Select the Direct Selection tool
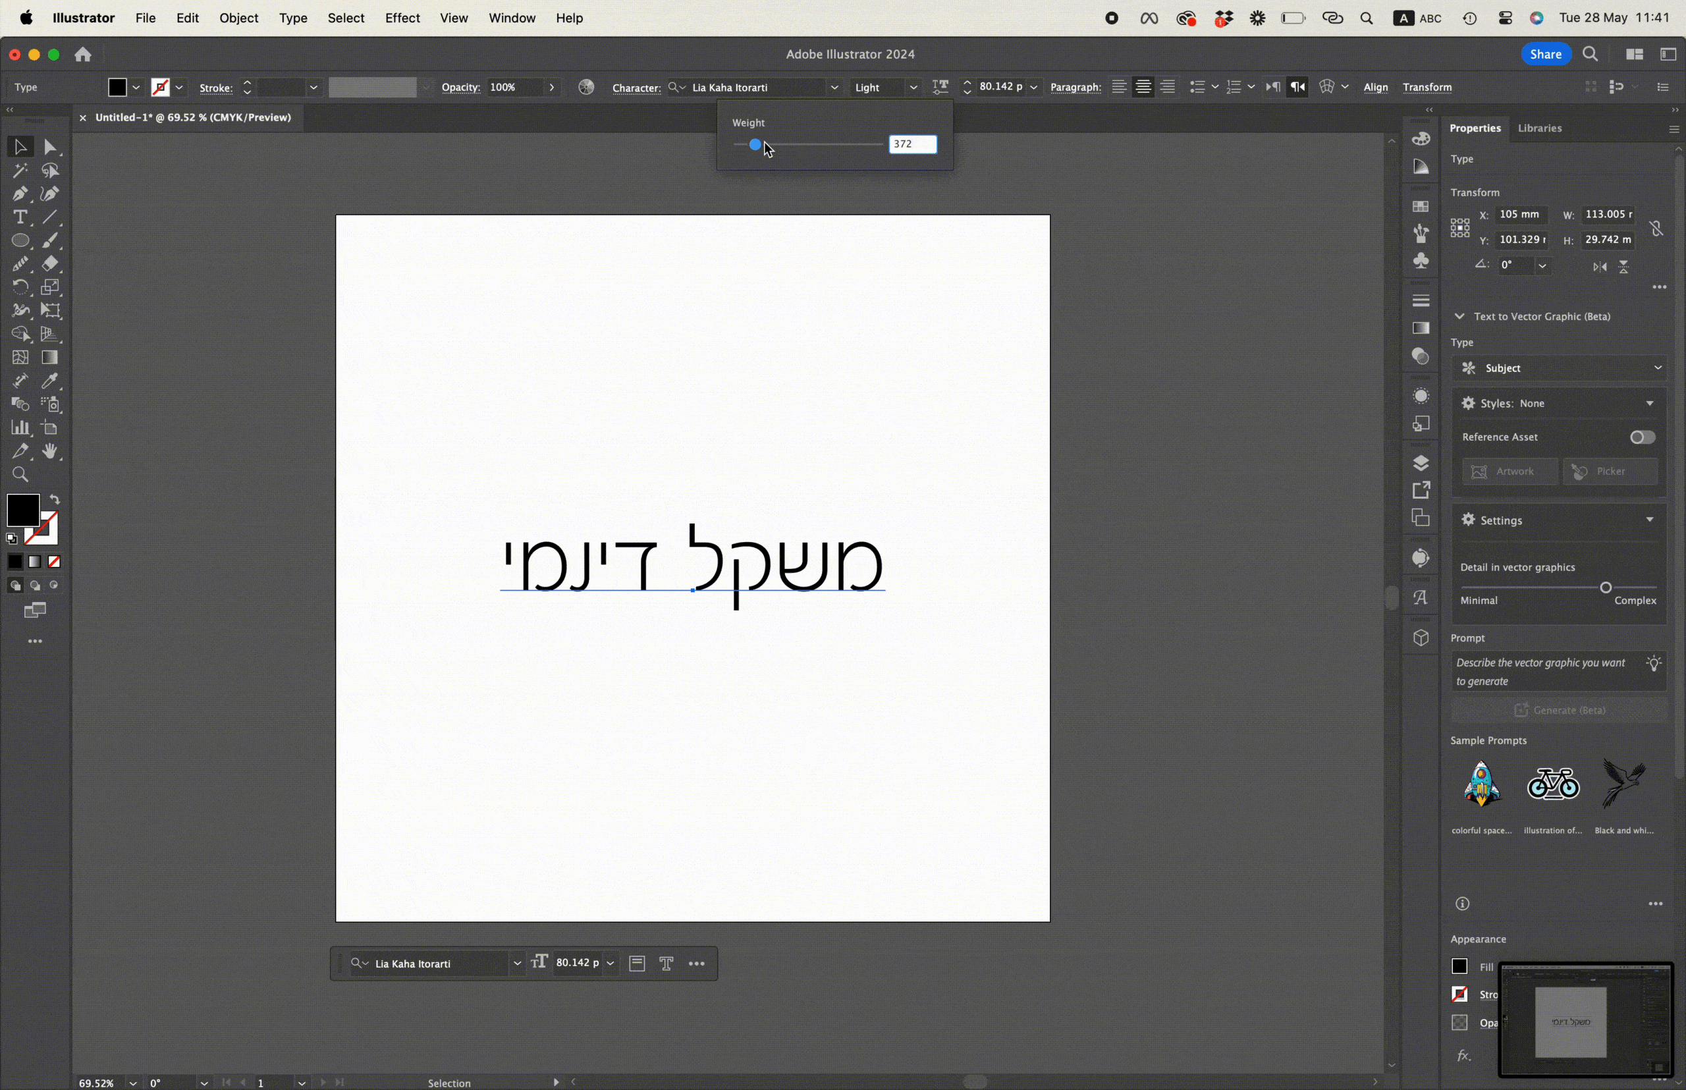 pyautogui.click(x=50, y=148)
